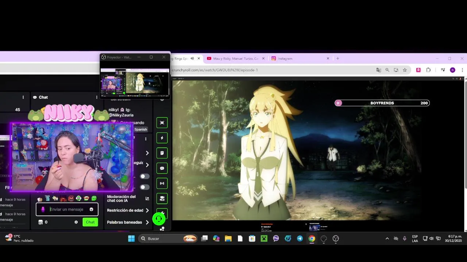The width and height of the screenshot is (467, 262).
Task: Open the emoji picker in chat input
Action: click(x=91, y=209)
